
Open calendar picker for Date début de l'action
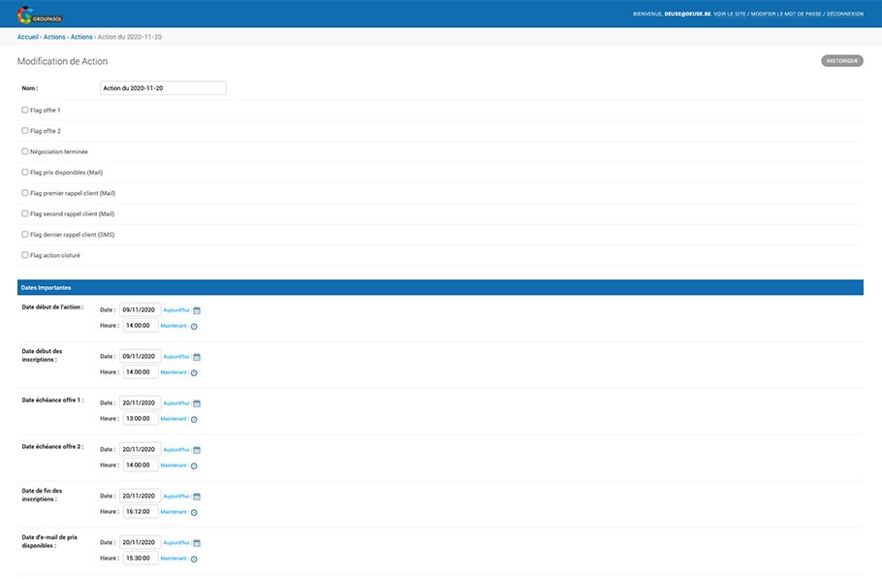point(197,310)
